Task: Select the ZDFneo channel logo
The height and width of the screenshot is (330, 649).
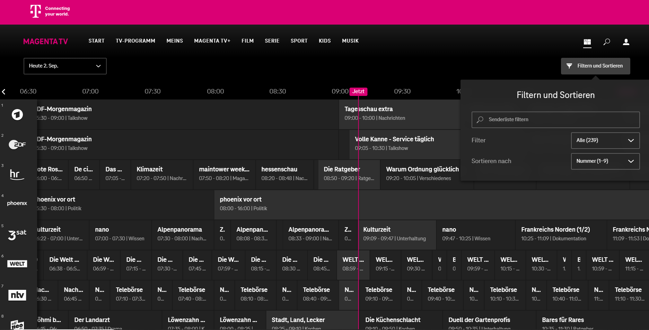Action: tap(17, 325)
